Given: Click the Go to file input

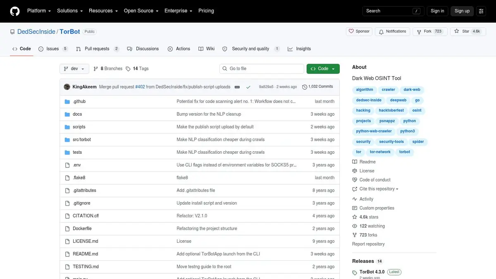Looking at the screenshot, I should pyautogui.click(x=262, y=69).
